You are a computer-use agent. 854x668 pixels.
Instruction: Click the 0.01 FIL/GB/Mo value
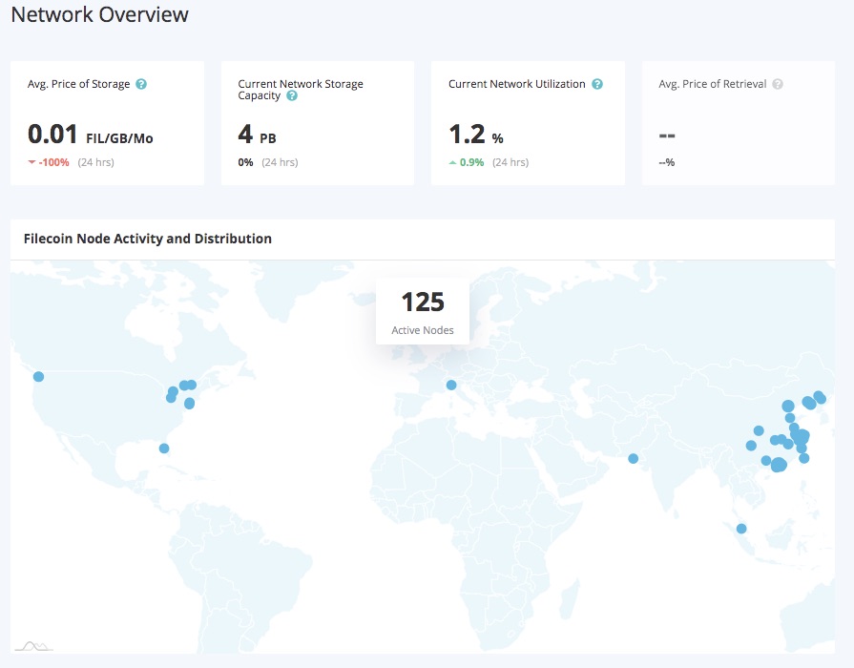pyautogui.click(x=91, y=135)
